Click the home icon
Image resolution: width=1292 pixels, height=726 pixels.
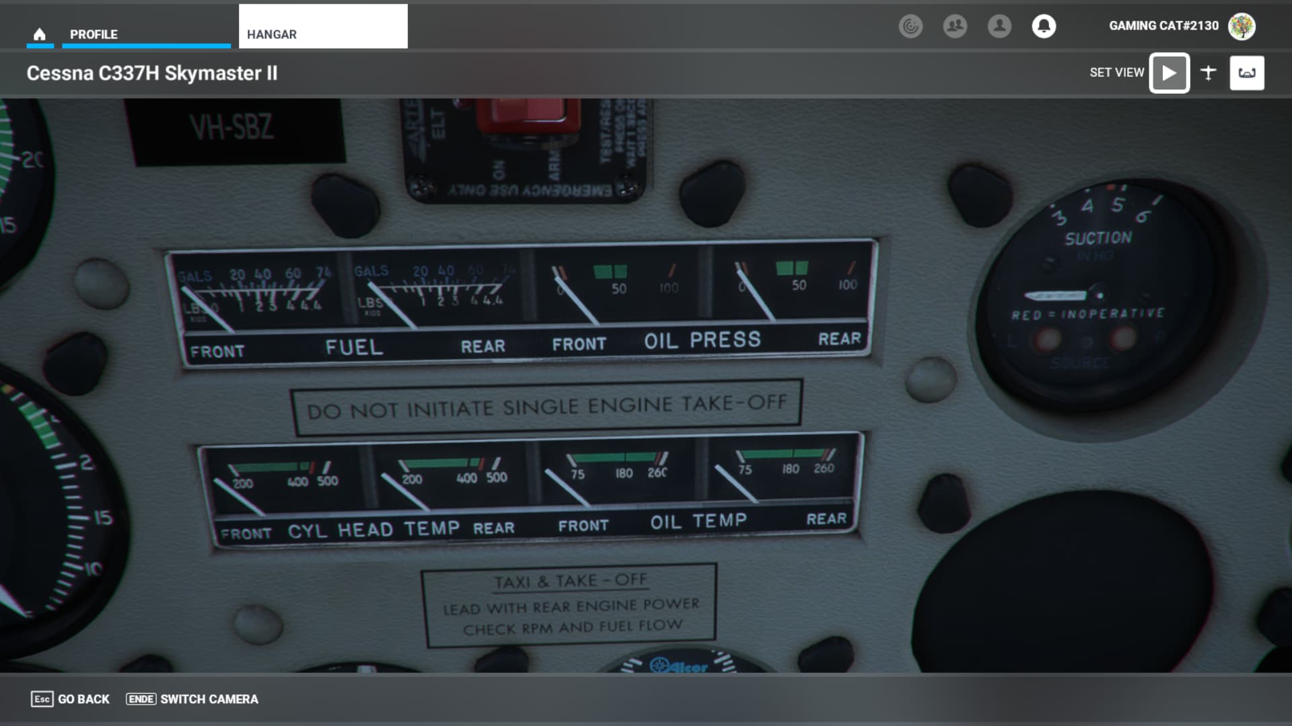coord(40,34)
